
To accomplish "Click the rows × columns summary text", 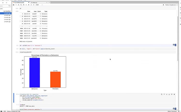I will (x=26, y=42).
